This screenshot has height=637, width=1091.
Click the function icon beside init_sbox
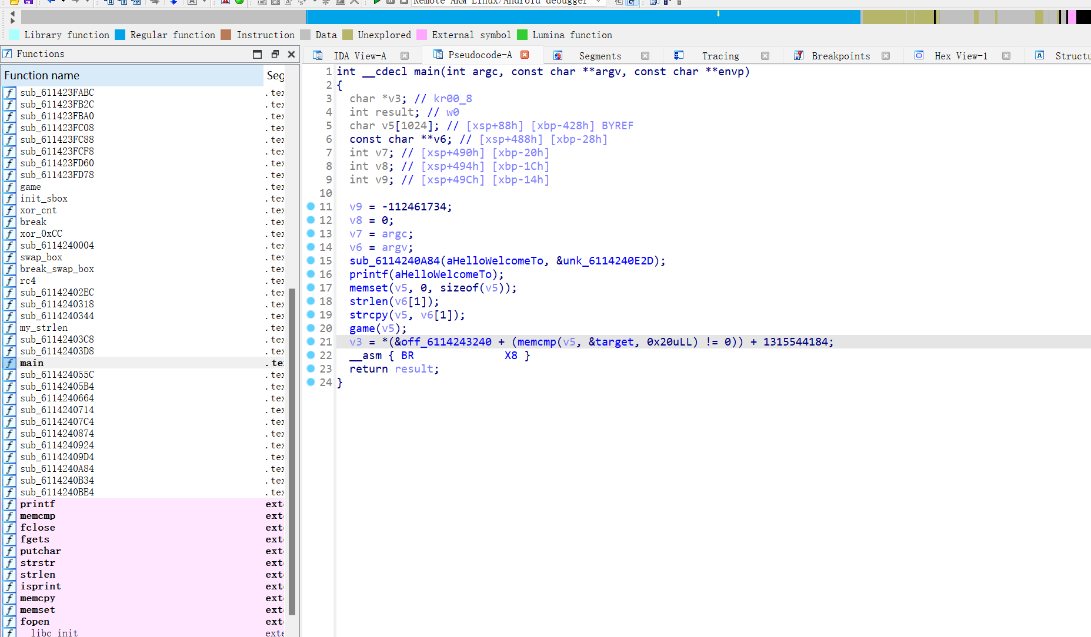coord(9,199)
